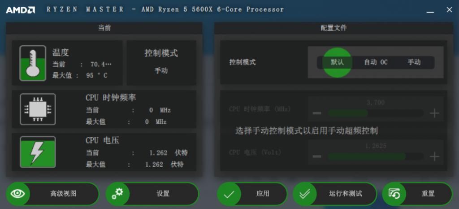459x209 pixels.
Task: Click the checkmark icon on Apply button
Action: coord(229,194)
